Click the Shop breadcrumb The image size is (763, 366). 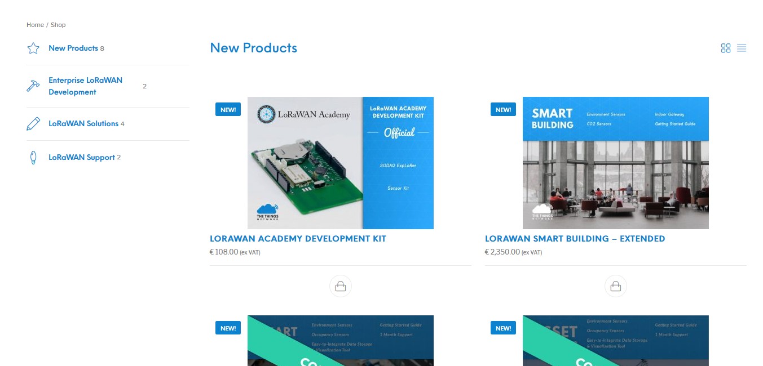(x=58, y=25)
